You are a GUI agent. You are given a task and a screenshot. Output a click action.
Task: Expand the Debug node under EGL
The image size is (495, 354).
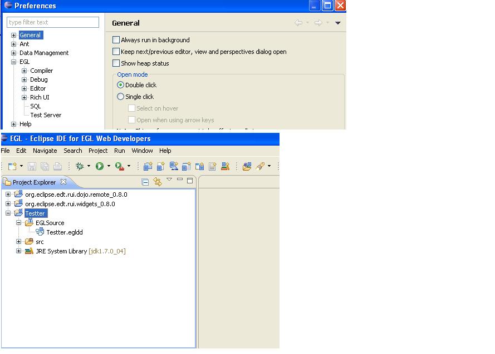click(x=24, y=79)
